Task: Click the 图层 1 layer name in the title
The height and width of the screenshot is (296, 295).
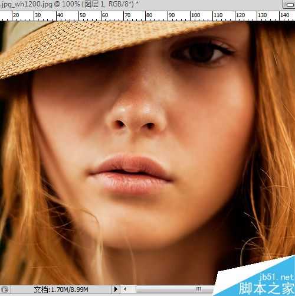Action: pos(94,4)
